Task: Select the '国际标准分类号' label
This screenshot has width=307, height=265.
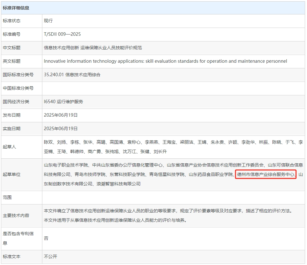Action: coord(18,75)
